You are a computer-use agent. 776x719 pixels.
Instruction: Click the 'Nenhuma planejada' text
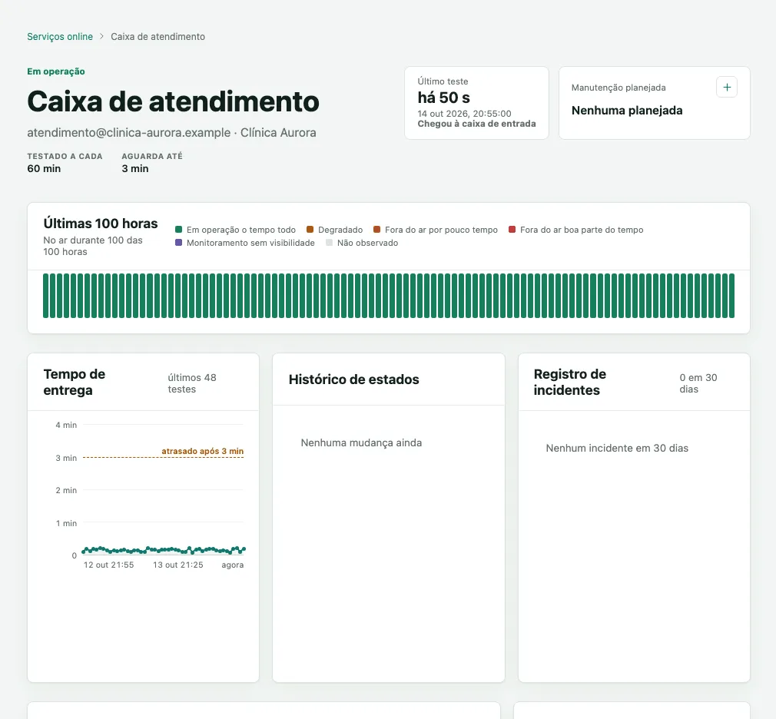[x=627, y=111]
